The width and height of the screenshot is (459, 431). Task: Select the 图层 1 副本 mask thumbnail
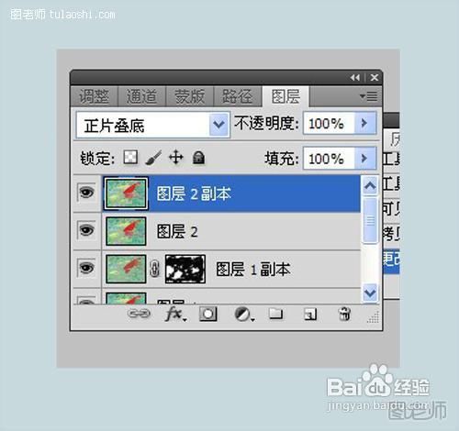coord(185,269)
